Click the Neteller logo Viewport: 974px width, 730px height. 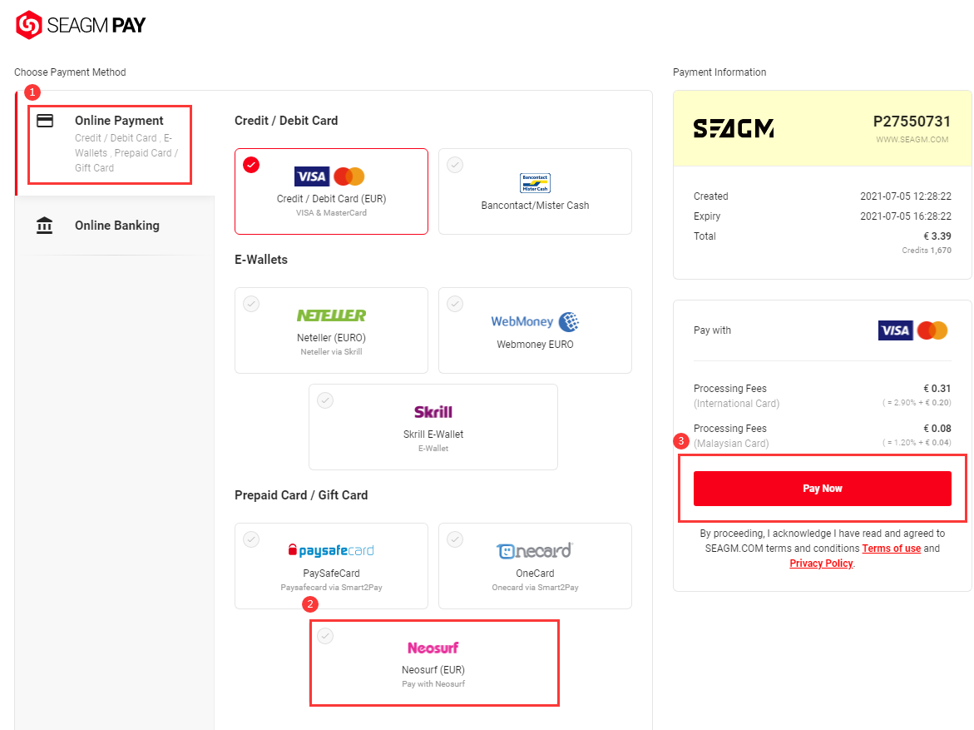pos(331,315)
